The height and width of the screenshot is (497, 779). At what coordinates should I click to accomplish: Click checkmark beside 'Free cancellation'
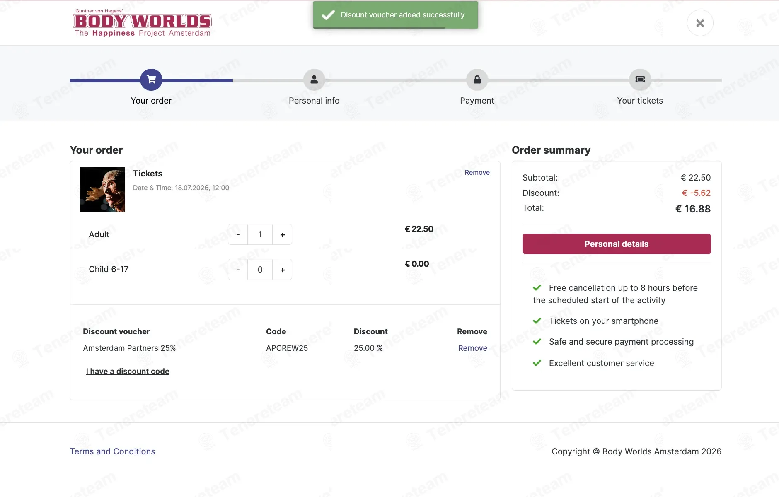click(x=537, y=288)
